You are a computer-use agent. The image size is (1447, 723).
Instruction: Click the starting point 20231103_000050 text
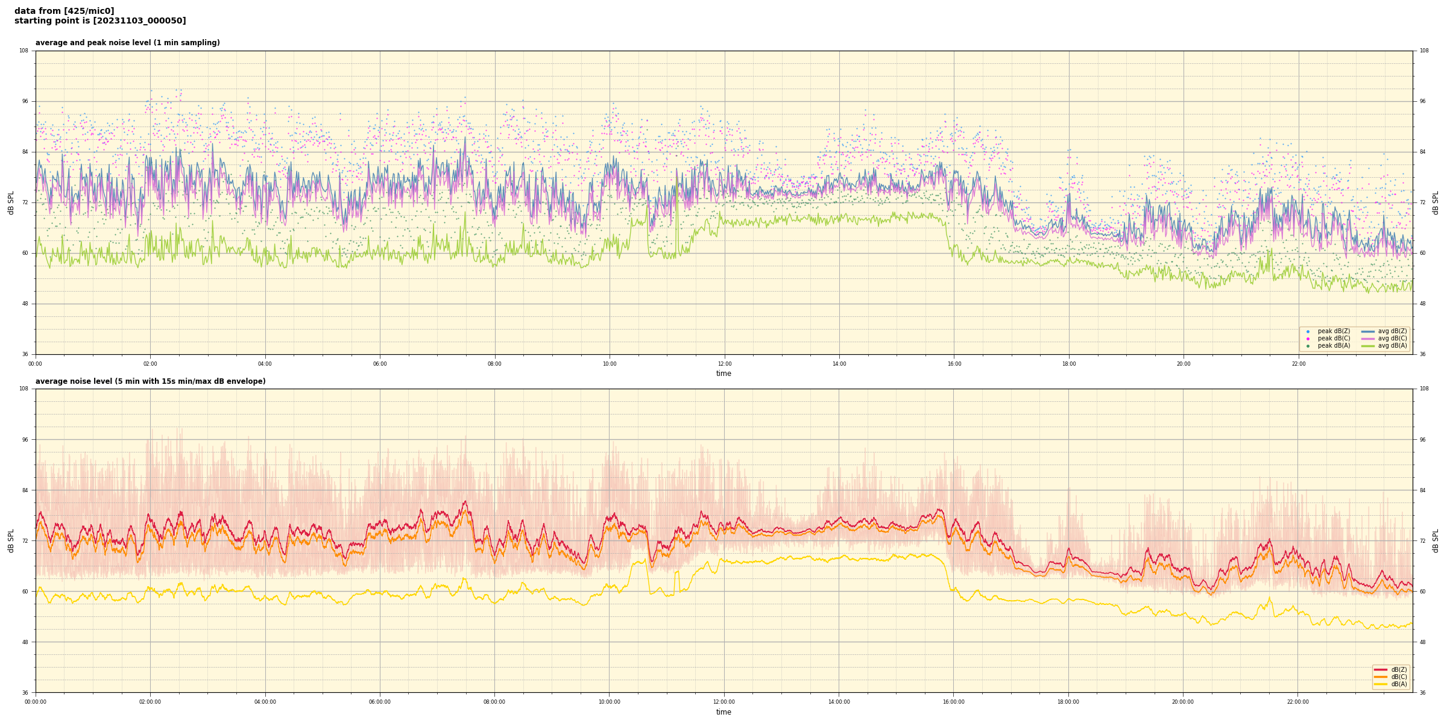[100, 21]
